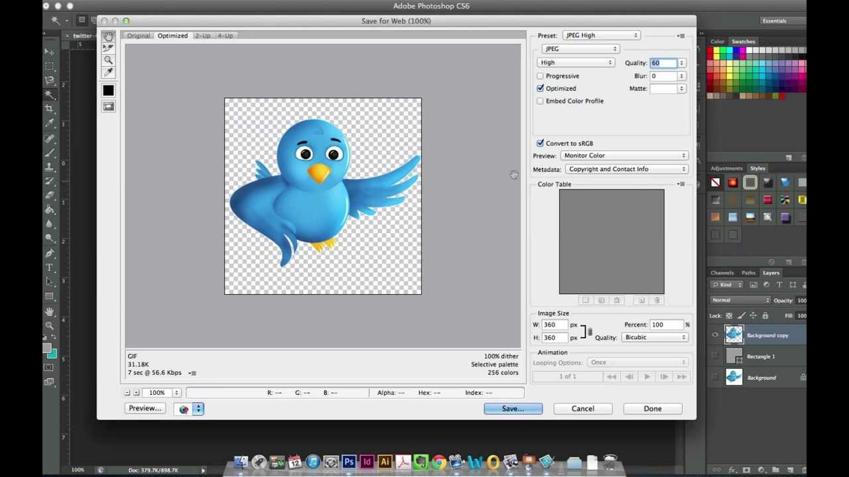Open the Metadata dropdown
Viewport: 849px width, 477px height.
(x=625, y=169)
